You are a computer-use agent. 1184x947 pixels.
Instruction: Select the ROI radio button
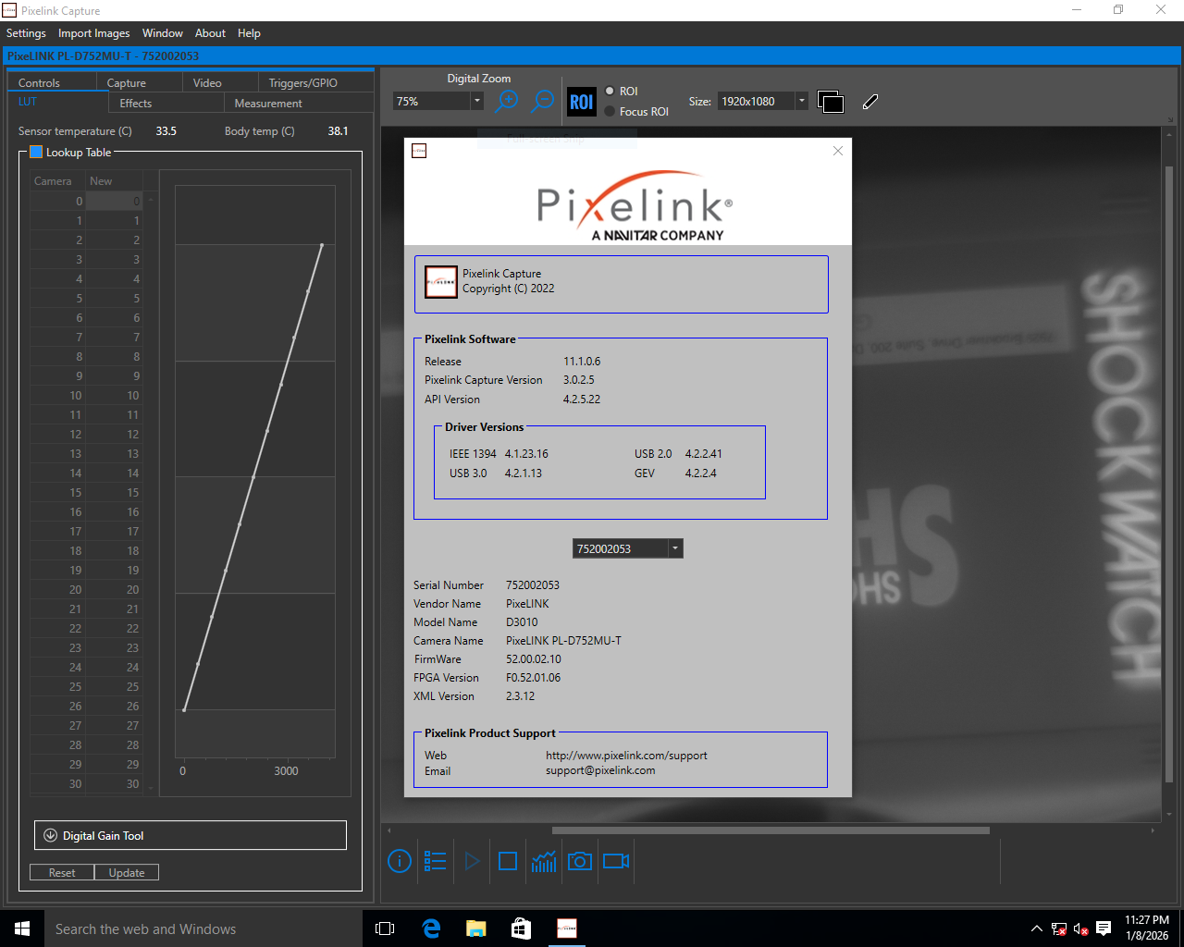pyautogui.click(x=610, y=91)
